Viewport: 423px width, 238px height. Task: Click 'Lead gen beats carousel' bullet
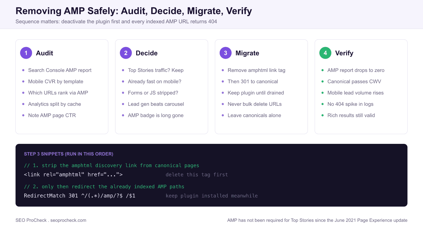156,104
